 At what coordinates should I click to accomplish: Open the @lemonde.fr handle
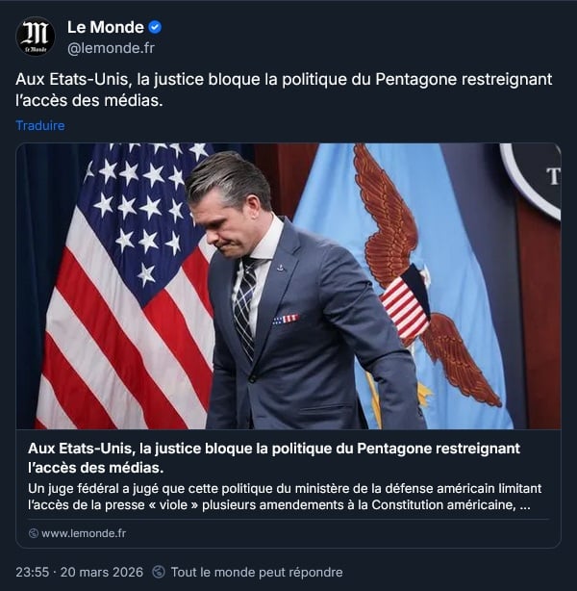111,48
